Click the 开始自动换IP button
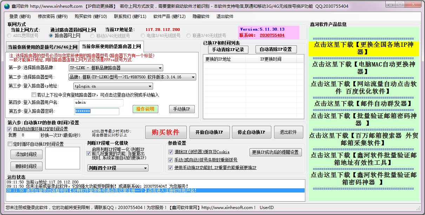This screenshot has width=425, height=215. [x=209, y=132]
